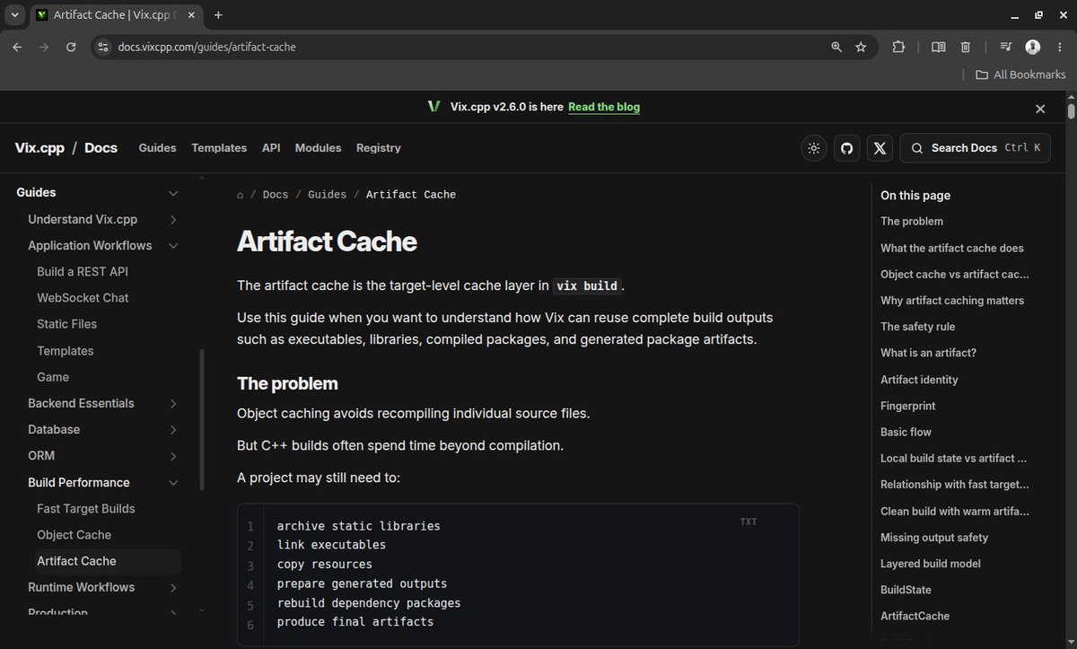Jump to The problem section
Screen dimensions: 1077x649
click(x=912, y=221)
